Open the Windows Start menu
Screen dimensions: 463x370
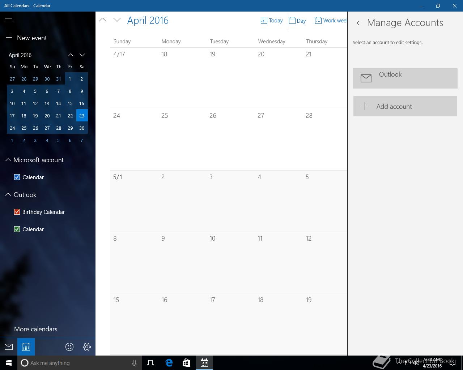9,363
